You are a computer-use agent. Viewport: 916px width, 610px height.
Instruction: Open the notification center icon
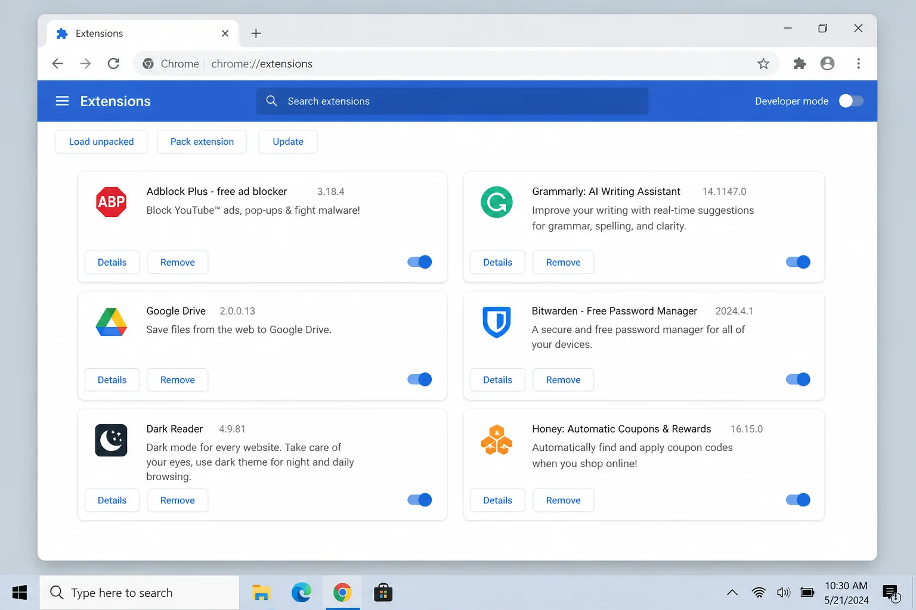891,593
